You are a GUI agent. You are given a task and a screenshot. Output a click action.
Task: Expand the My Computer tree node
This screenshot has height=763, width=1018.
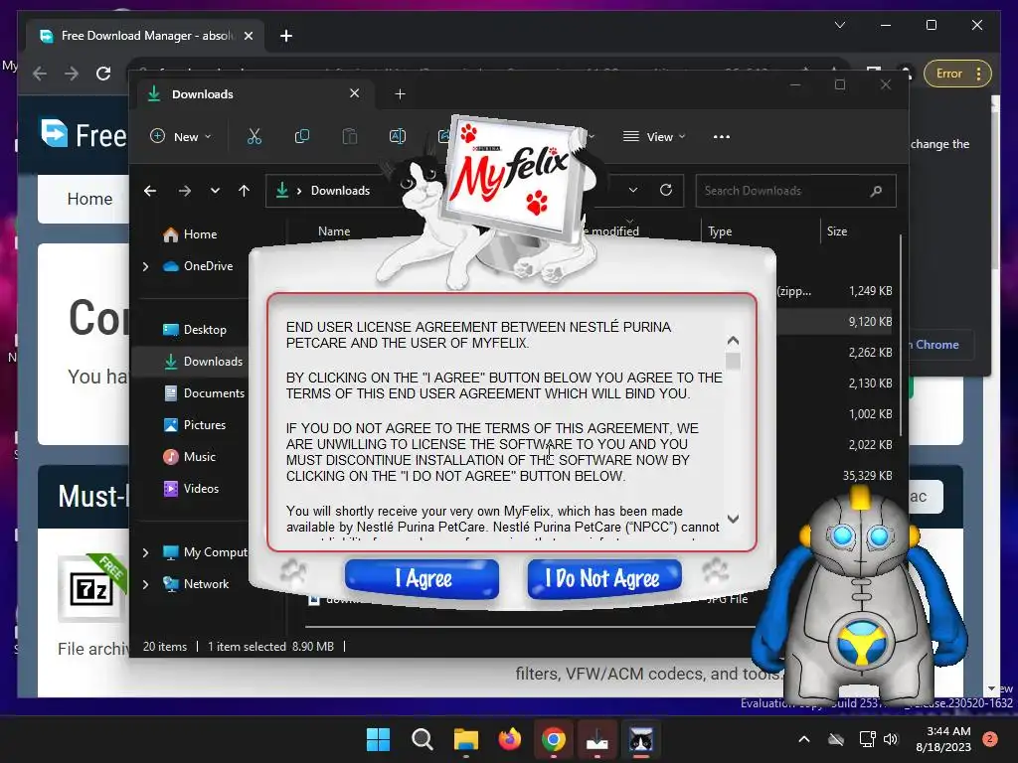click(x=145, y=552)
